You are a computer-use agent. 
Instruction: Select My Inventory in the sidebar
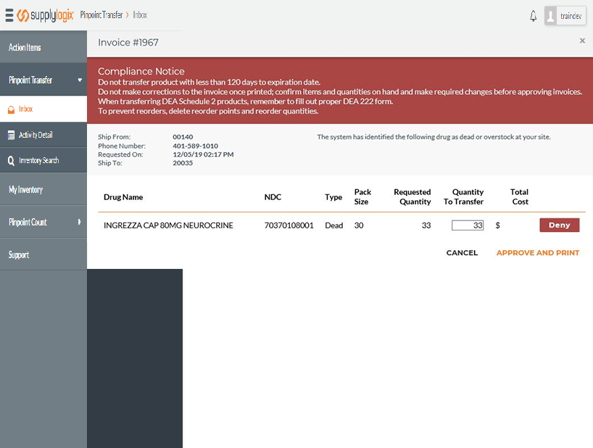point(26,190)
